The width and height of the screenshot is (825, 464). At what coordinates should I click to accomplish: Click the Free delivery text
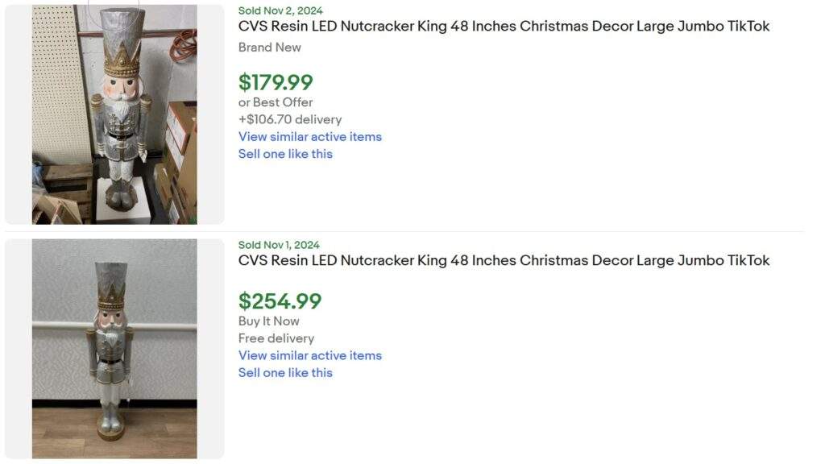click(275, 338)
